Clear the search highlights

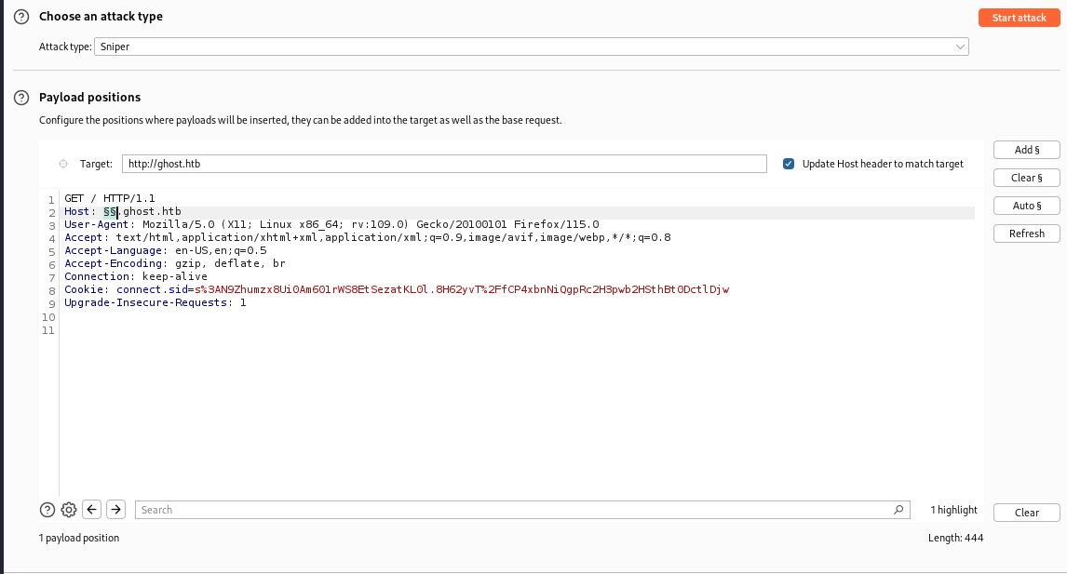point(1026,512)
